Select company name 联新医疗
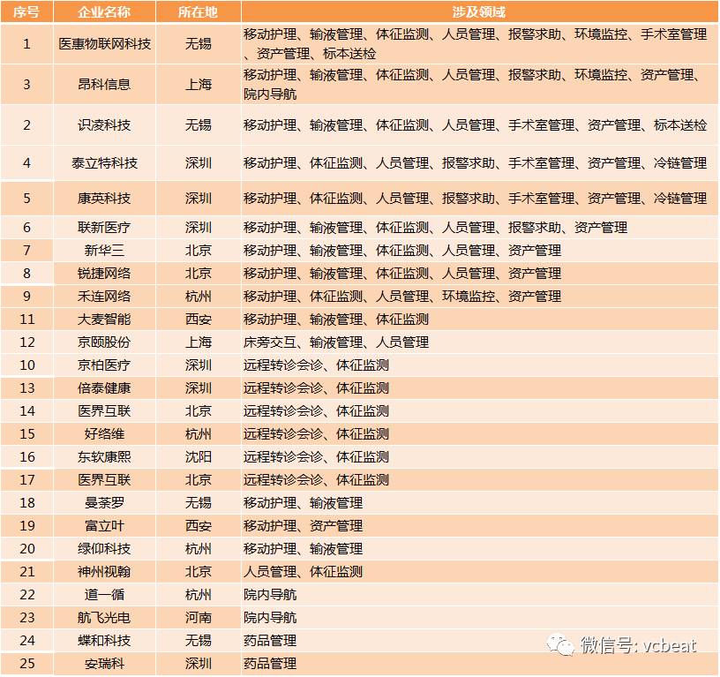Screen dimensions: 720x677 click(x=104, y=227)
